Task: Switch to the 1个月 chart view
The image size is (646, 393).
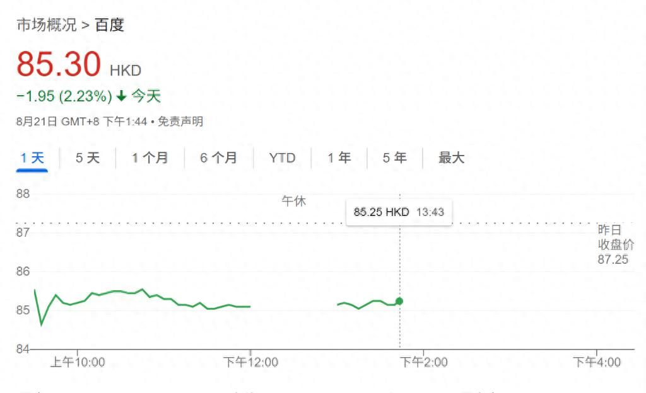Action: [150, 158]
